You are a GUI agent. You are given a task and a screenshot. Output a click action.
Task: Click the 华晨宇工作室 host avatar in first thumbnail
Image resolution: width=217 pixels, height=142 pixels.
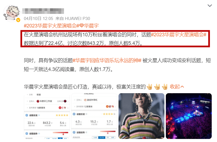[x=38, y=101]
